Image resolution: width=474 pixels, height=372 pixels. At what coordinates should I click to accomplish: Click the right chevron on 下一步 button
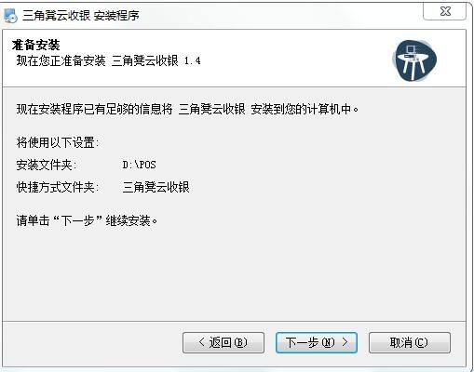pyautogui.click(x=345, y=342)
